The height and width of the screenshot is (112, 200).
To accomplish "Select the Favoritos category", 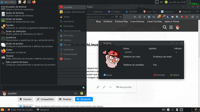I will pyautogui.click(x=72, y=7).
